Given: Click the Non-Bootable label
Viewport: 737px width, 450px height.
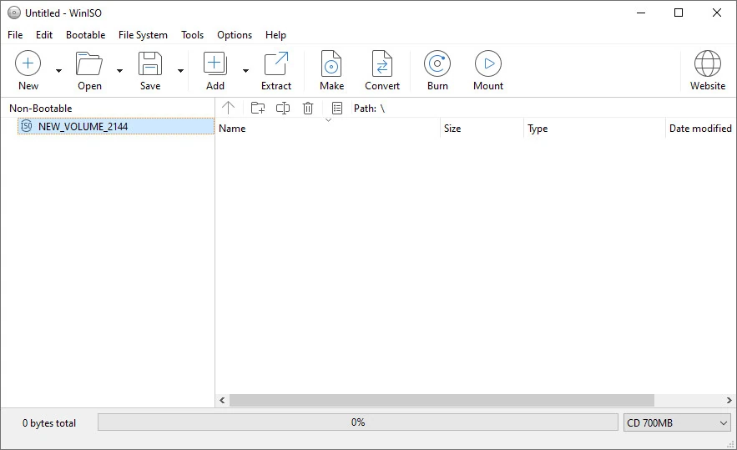Looking at the screenshot, I should 40,109.
